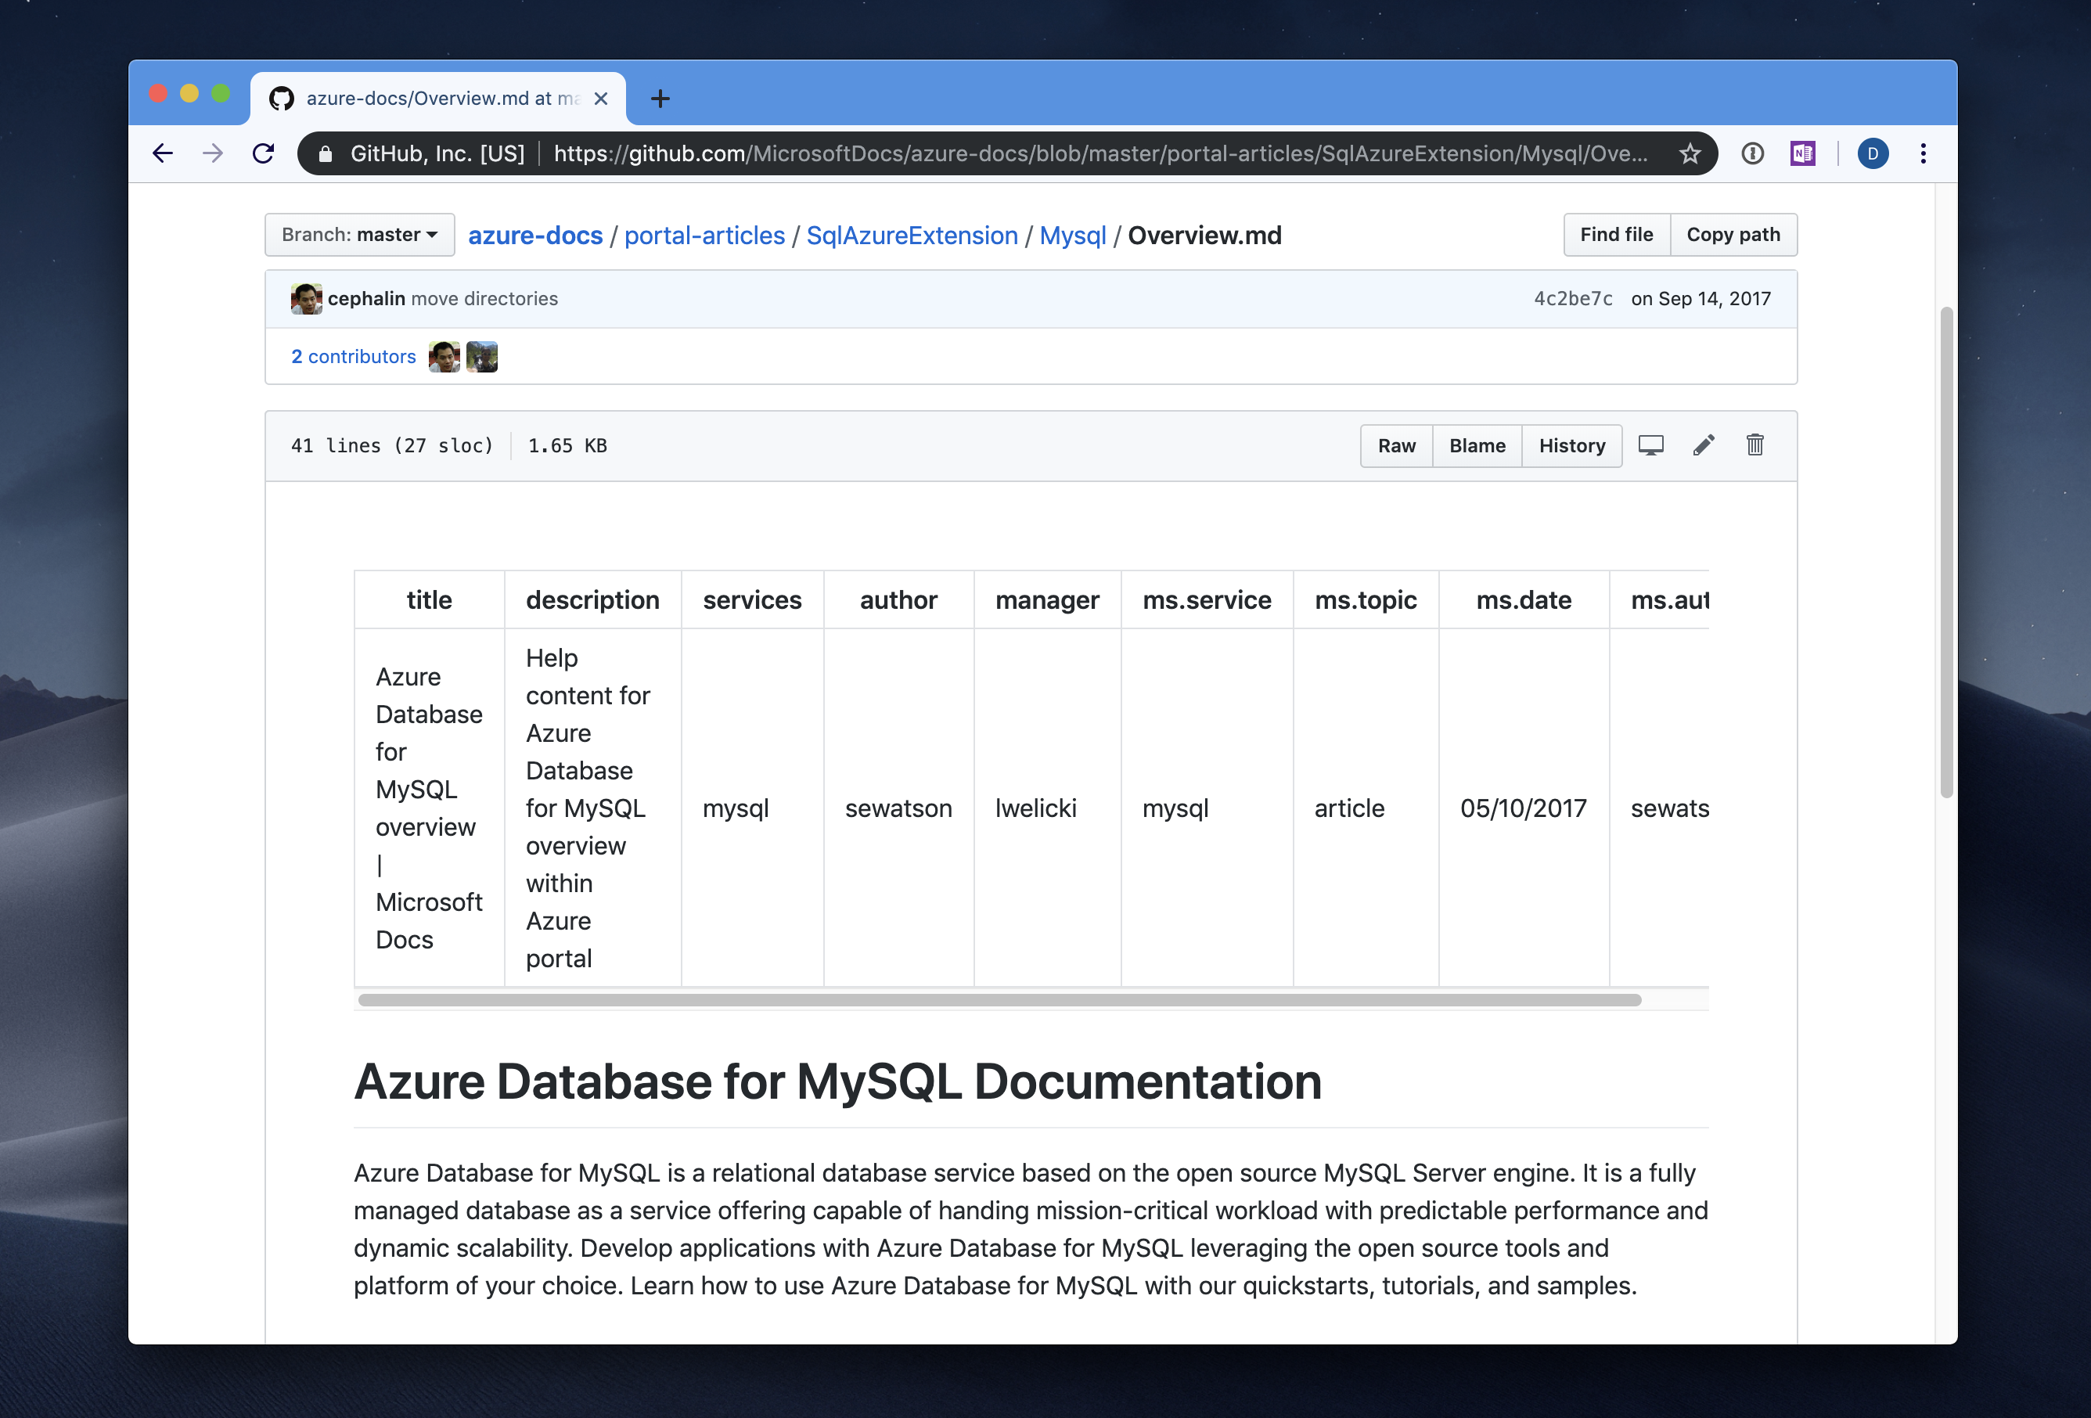View the Raw file

click(1396, 445)
